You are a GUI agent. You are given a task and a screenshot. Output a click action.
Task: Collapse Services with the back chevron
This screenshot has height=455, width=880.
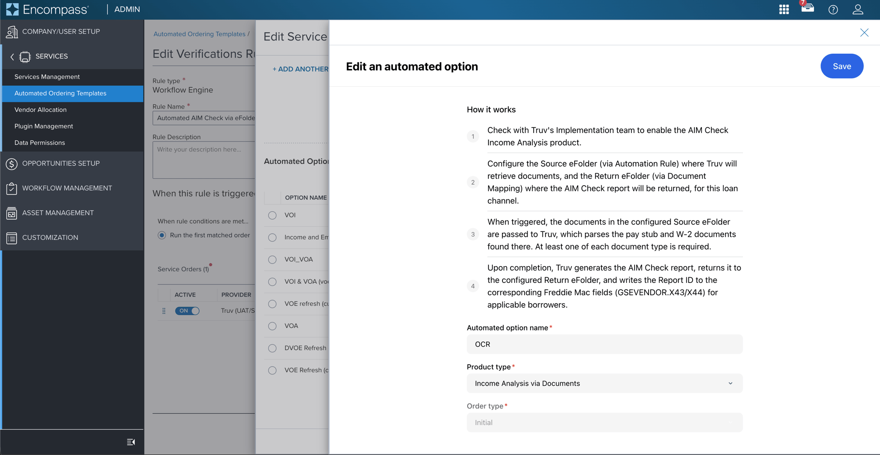click(12, 56)
